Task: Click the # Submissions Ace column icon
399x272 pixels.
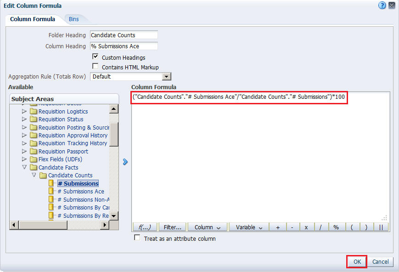Action: 51,191
